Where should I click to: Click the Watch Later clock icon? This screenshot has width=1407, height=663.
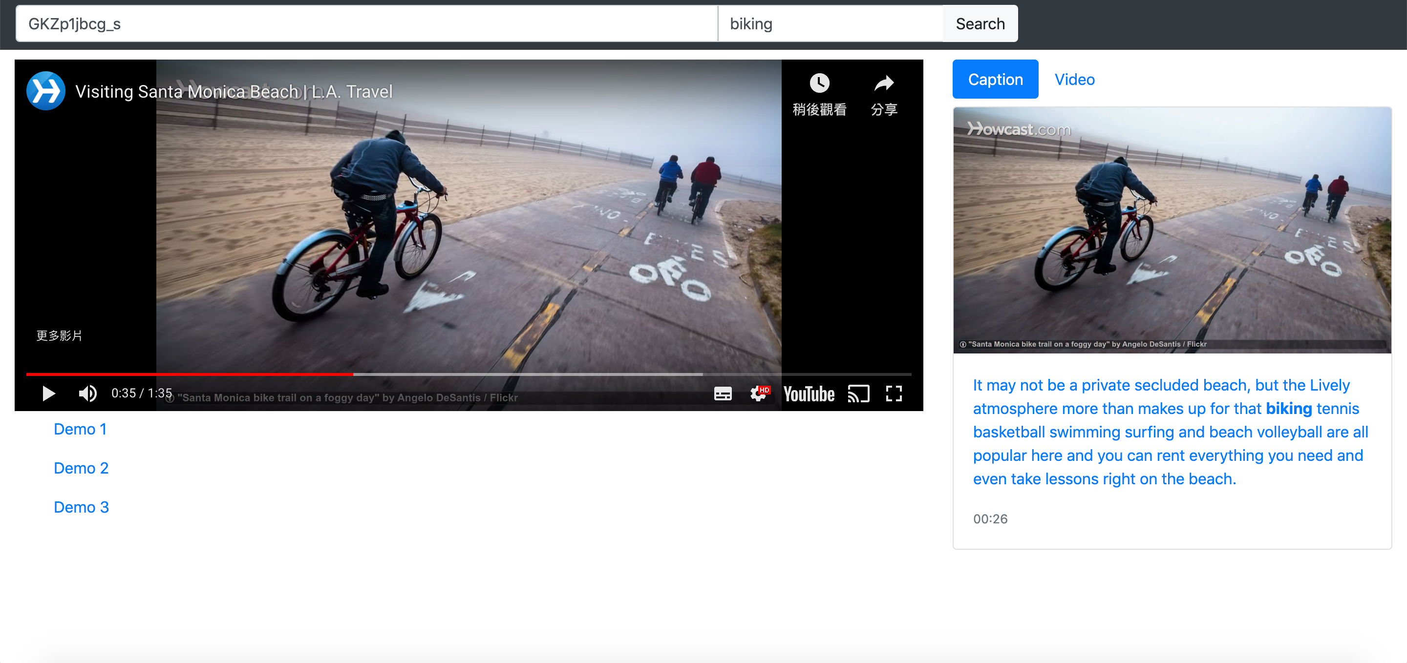819,84
